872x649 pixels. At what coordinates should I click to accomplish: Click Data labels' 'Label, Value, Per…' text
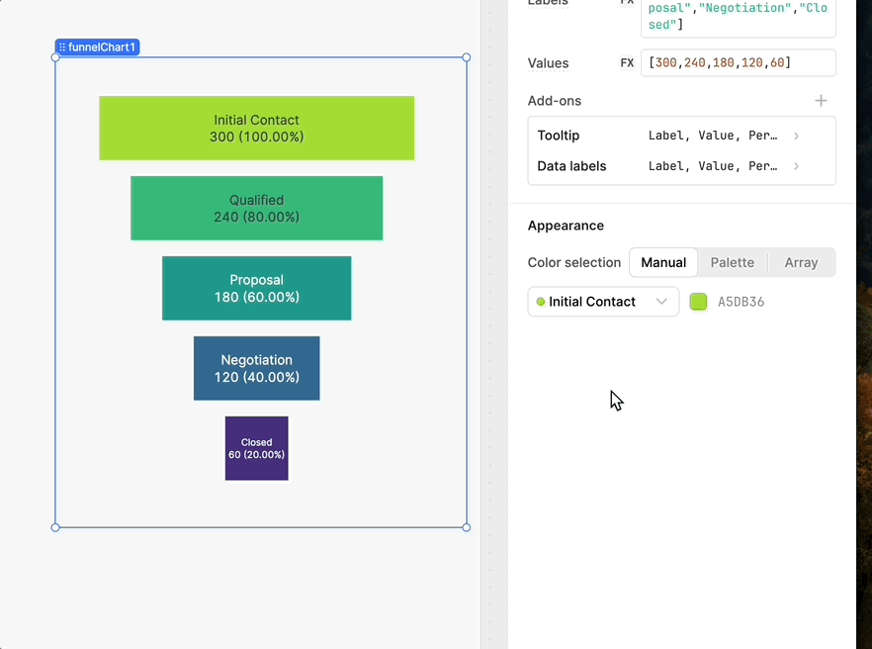(x=713, y=166)
